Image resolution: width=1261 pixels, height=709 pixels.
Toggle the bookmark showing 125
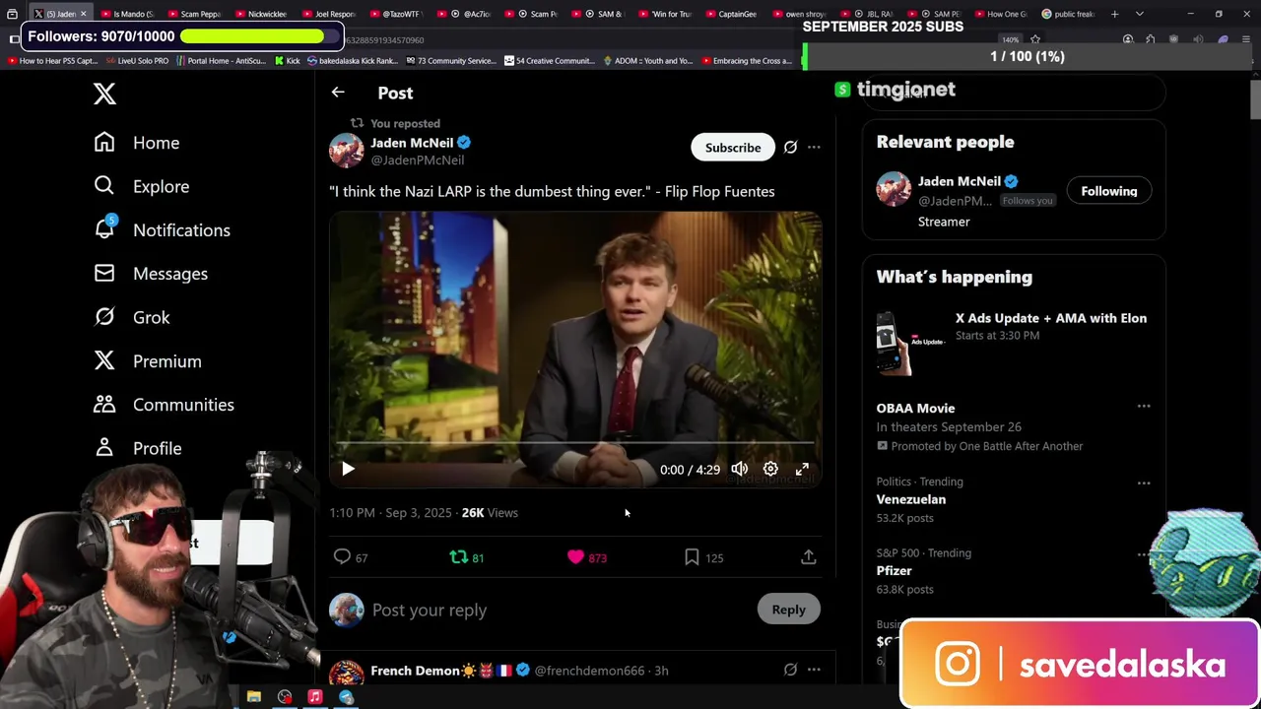pyautogui.click(x=703, y=557)
